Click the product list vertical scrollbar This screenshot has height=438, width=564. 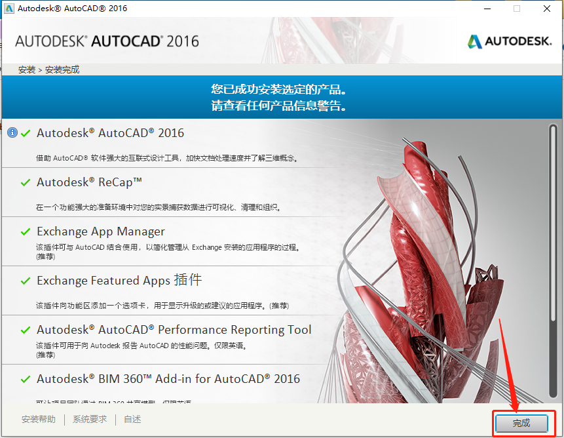pos(554,261)
